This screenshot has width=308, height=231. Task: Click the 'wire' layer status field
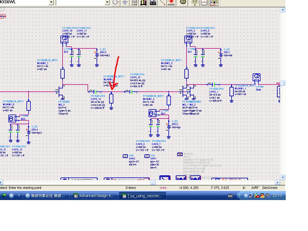pyautogui.click(x=169, y=188)
